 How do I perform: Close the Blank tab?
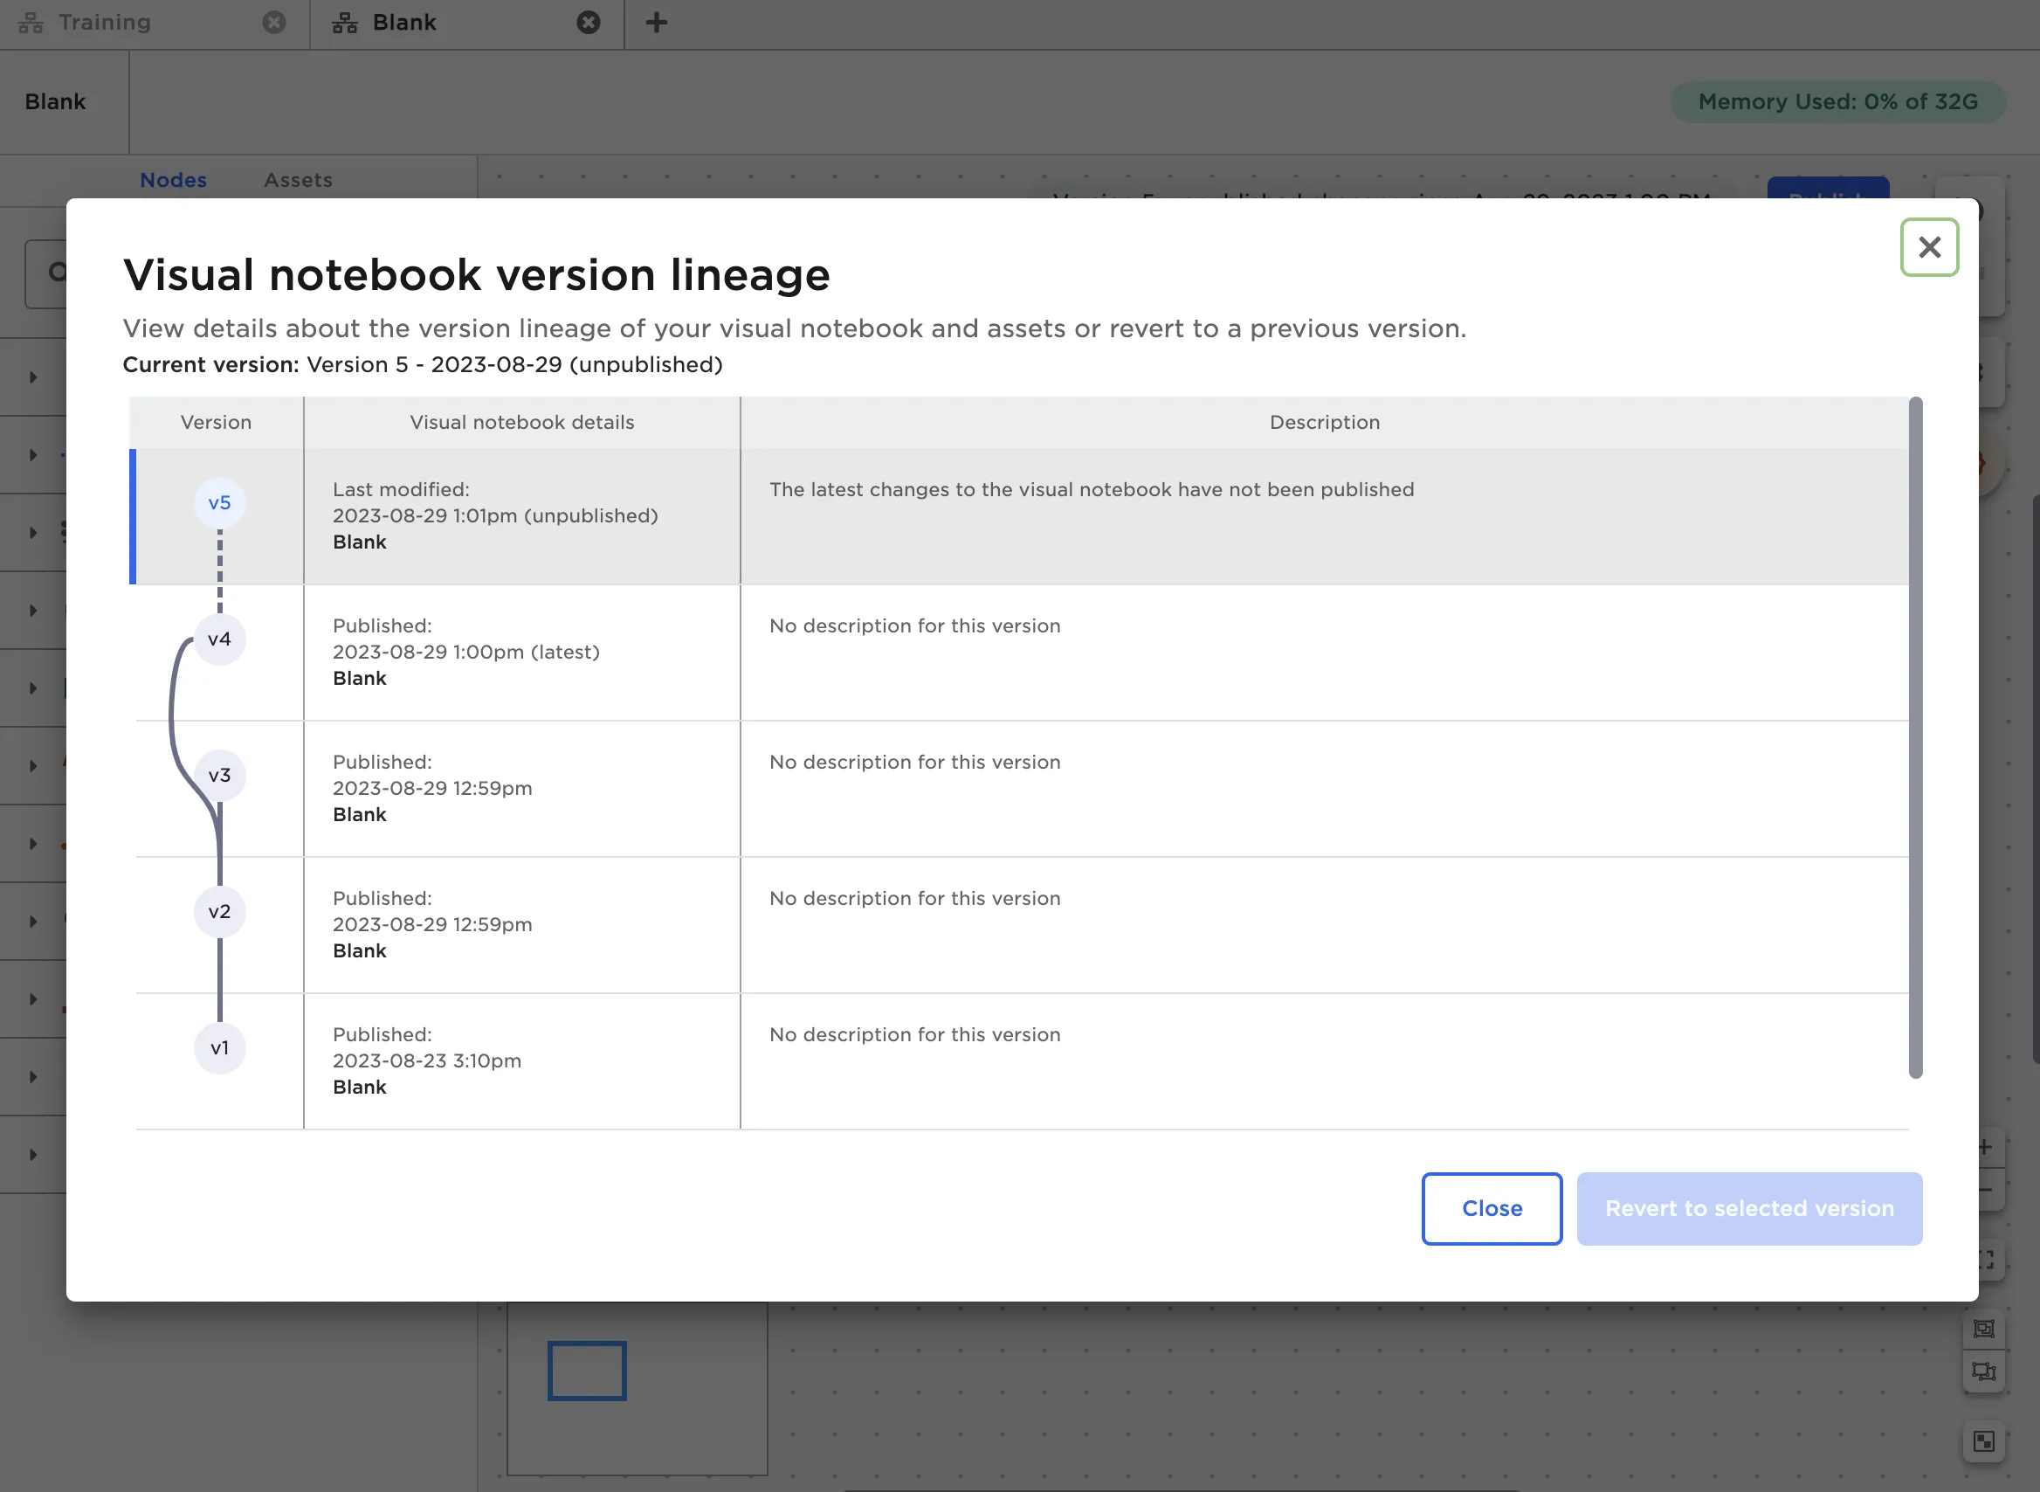[588, 23]
